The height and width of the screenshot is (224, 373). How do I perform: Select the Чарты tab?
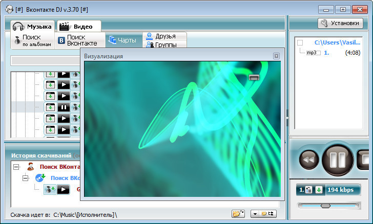(123, 40)
